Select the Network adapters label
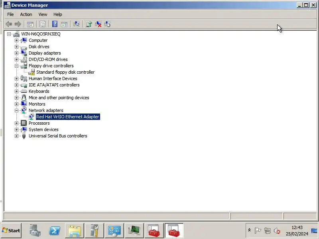 46,110
